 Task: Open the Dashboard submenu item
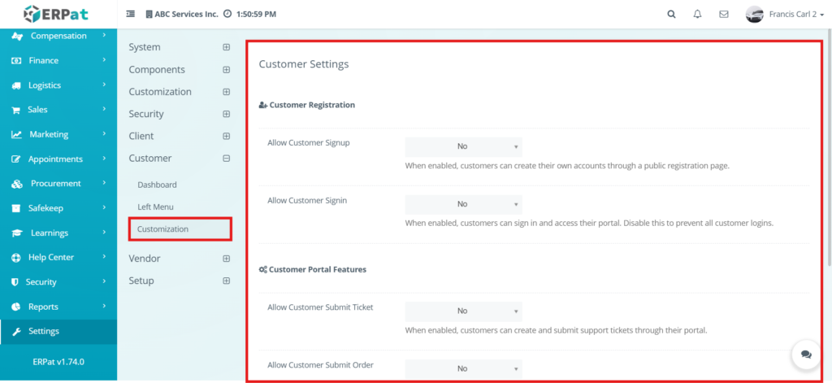point(157,185)
